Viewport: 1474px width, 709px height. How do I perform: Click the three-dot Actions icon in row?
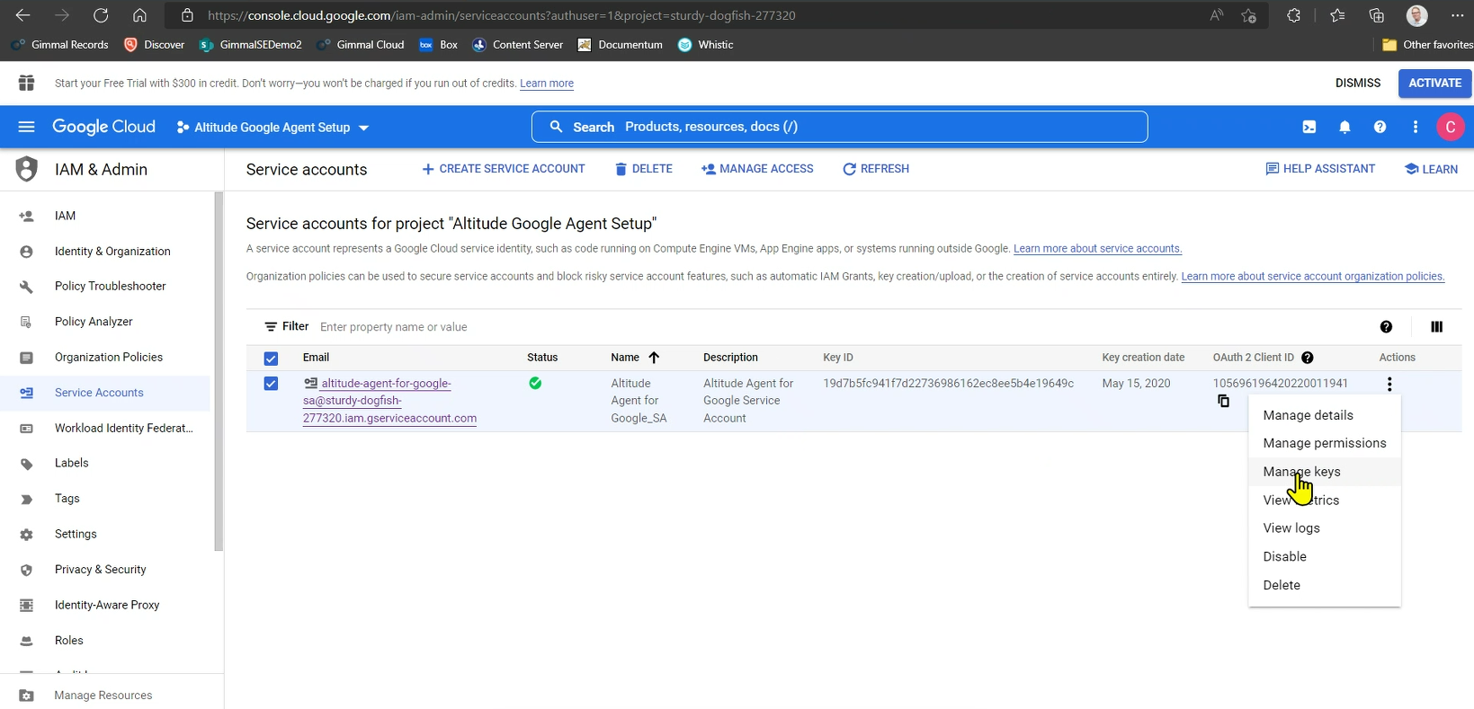[x=1389, y=385]
